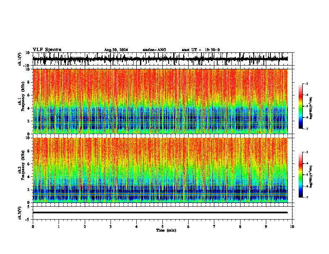Screen dimensions: 329x254
Task: Select the "start UT = 19:30: 0" text
Action: (x=201, y=50)
